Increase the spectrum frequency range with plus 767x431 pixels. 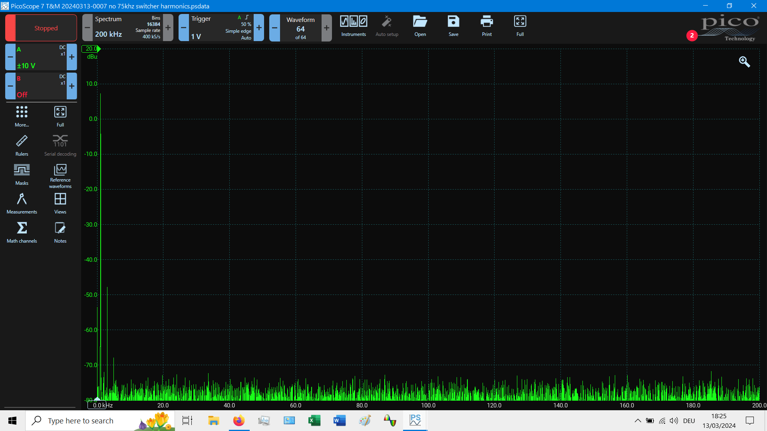tap(168, 28)
